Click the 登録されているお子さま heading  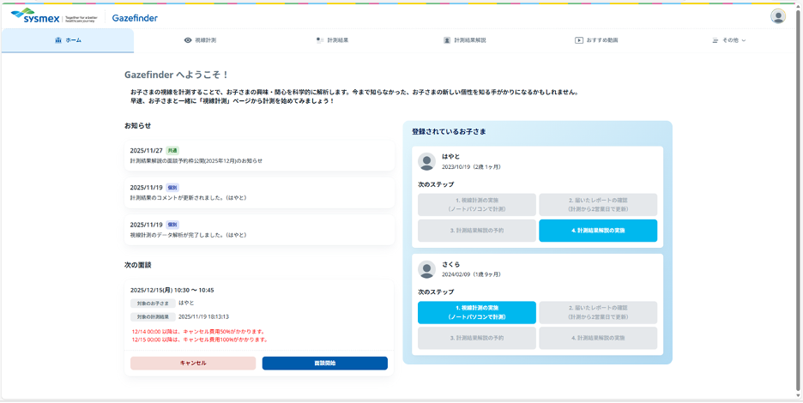coord(449,131)
